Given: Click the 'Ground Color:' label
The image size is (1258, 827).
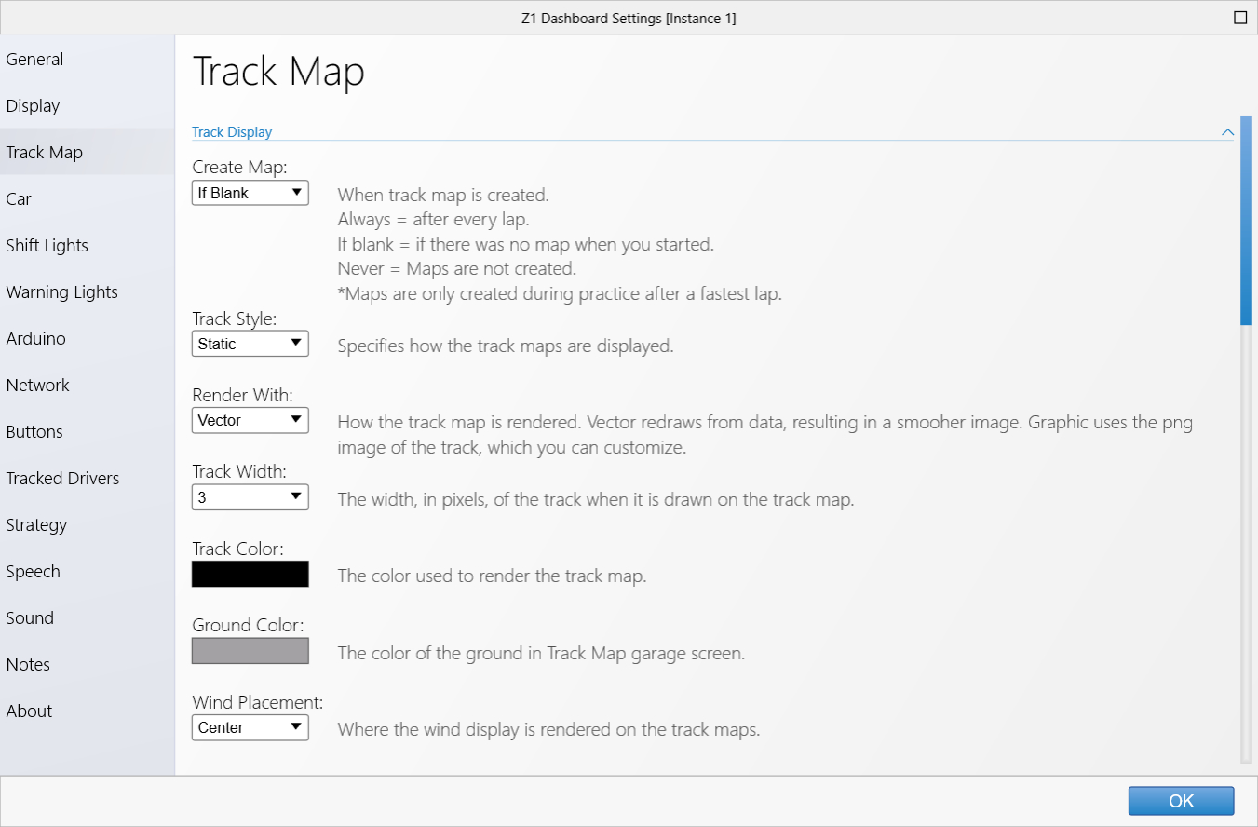Looking at the screenshot, I should click(248, 625).
